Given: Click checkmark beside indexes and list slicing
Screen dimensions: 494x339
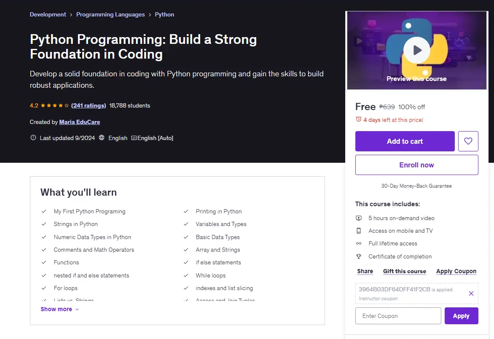Looking at the screenshot, I should (186, 288).
